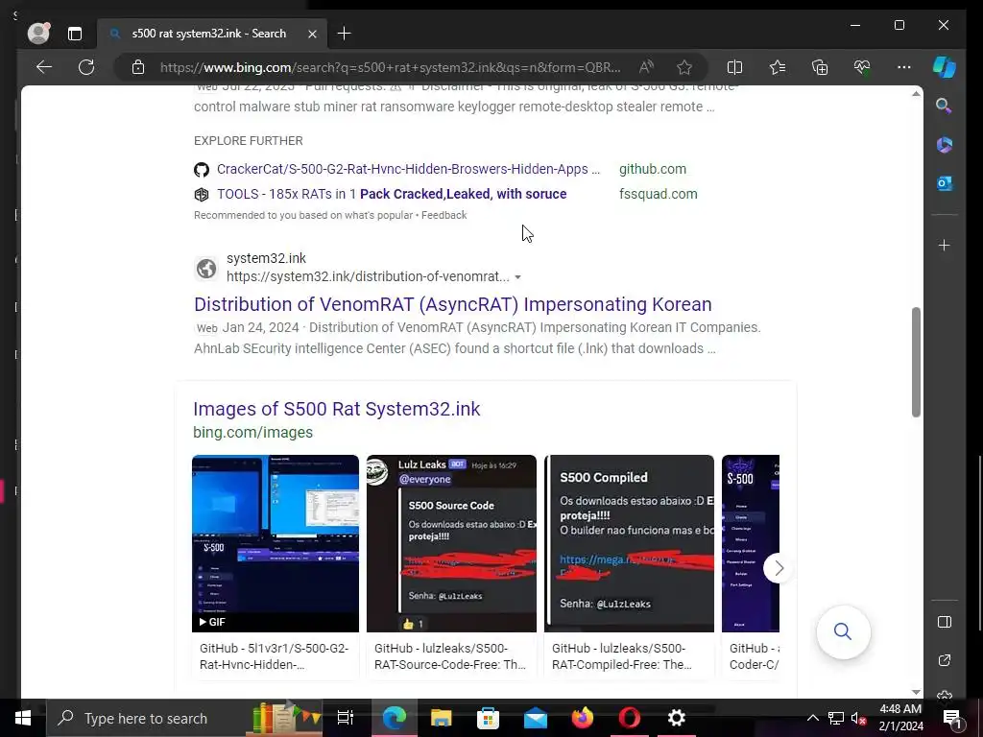Open a new browser tab
The width and height of the screenshot is (983, 737).
(345, 34)
